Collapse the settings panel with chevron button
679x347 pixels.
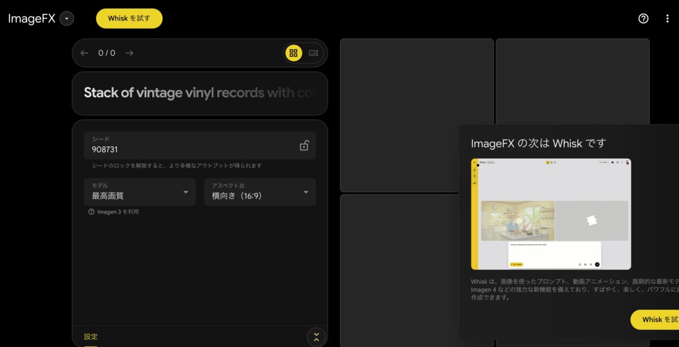(316, 337)
